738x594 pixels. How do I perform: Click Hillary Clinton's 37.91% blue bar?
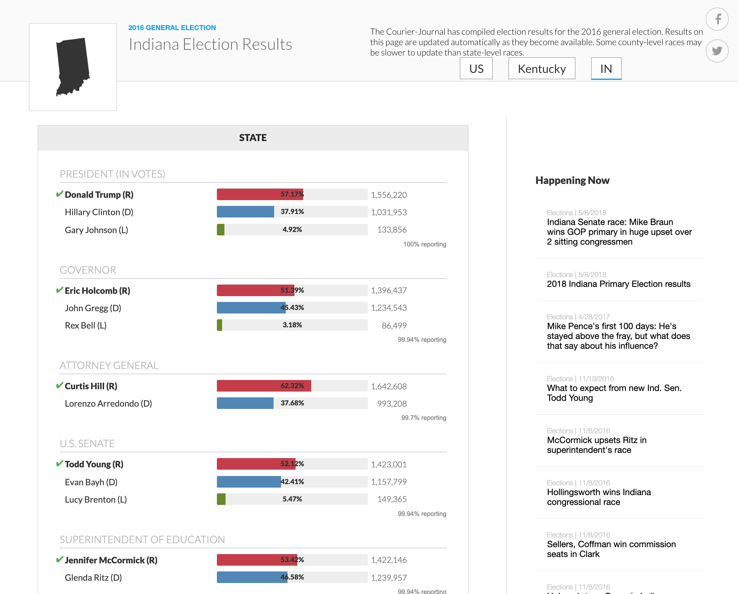pyautogui.click(x=246, y=212)
